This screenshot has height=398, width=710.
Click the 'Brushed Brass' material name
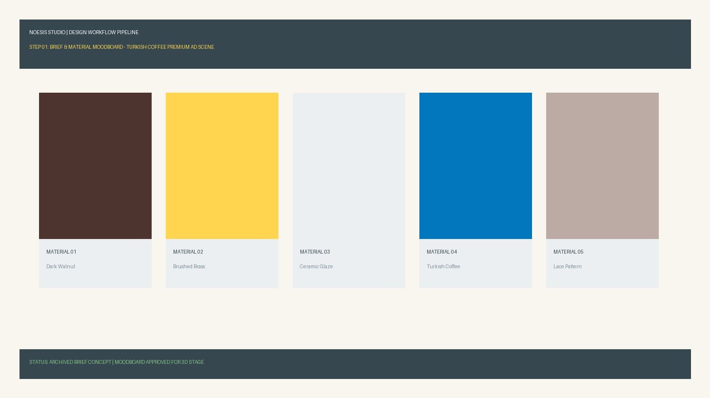(189, 266)
